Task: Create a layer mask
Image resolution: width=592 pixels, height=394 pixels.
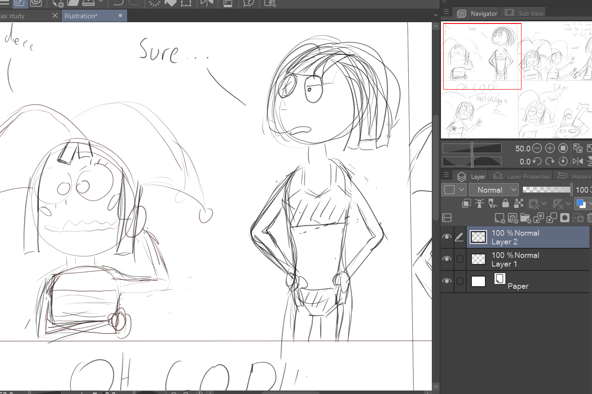Action: 565,218
